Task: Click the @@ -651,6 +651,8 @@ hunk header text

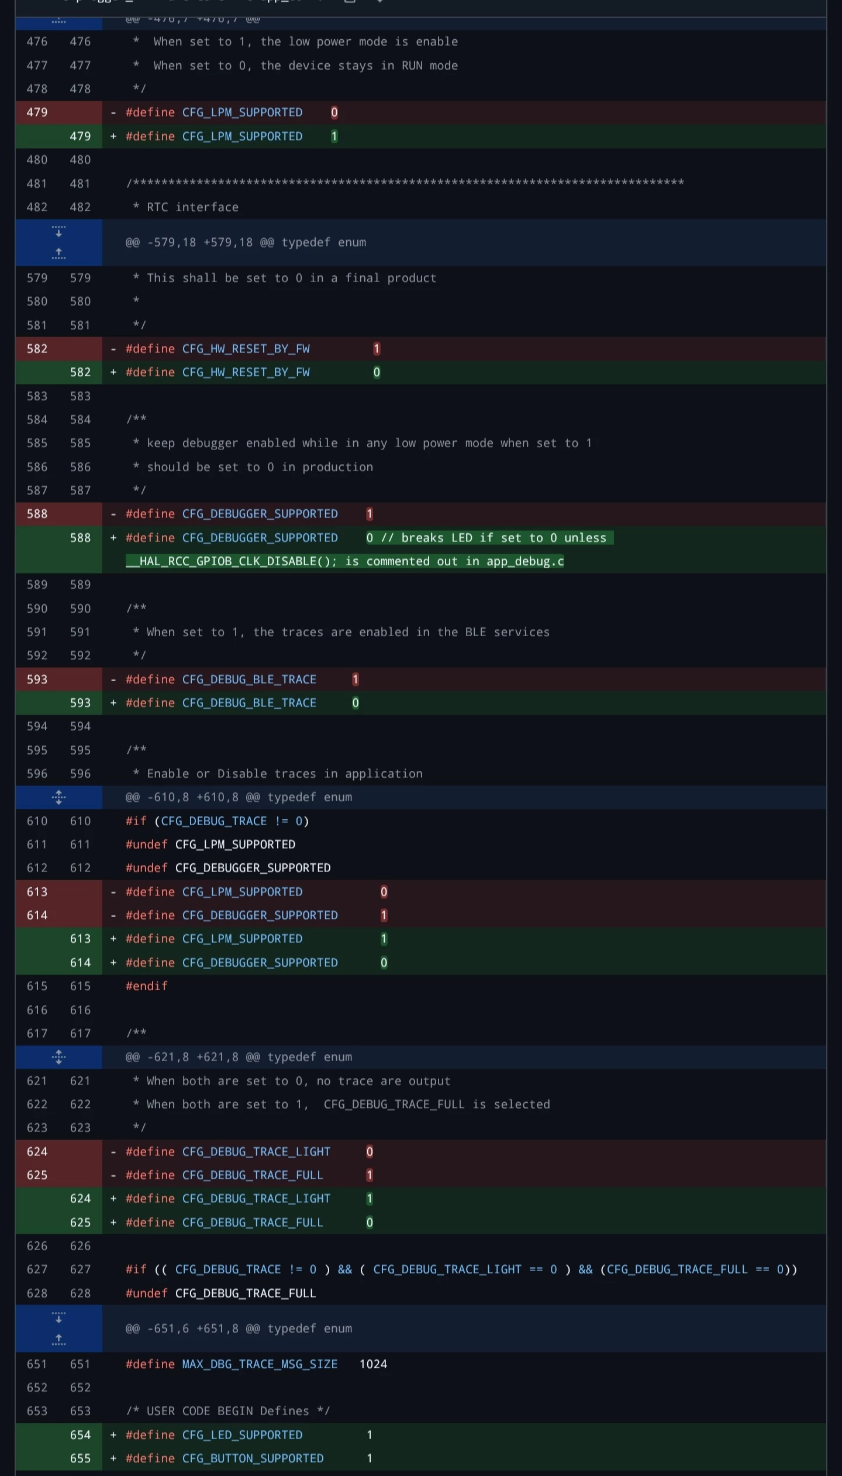Action: (239, 1329)
